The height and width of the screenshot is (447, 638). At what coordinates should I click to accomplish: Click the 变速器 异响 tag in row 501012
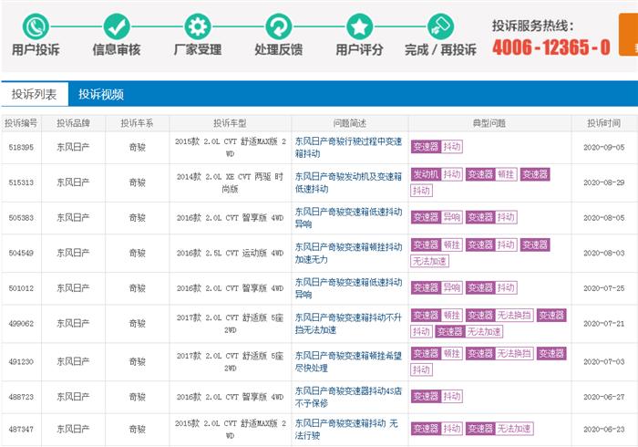tap(437, 287)
